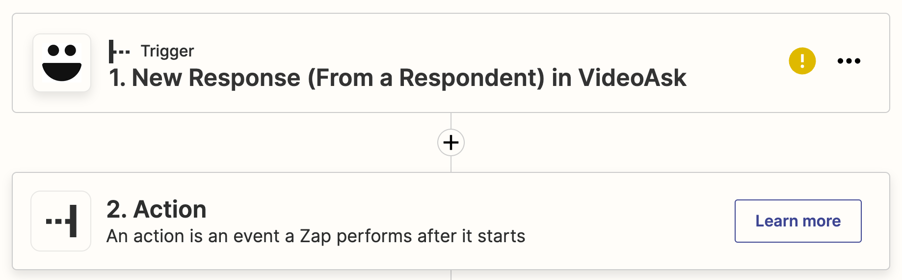Viewport: 902px width, 280px height.
Task: Click the "2." step number of the action
Action: pyautogui.click(x=117, y=209)
